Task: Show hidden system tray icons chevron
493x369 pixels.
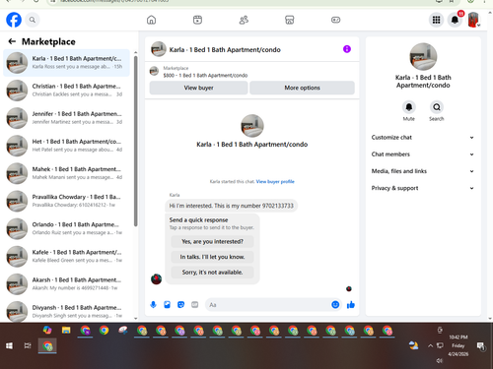Action: pyautogui.click(x=430, y=345)
